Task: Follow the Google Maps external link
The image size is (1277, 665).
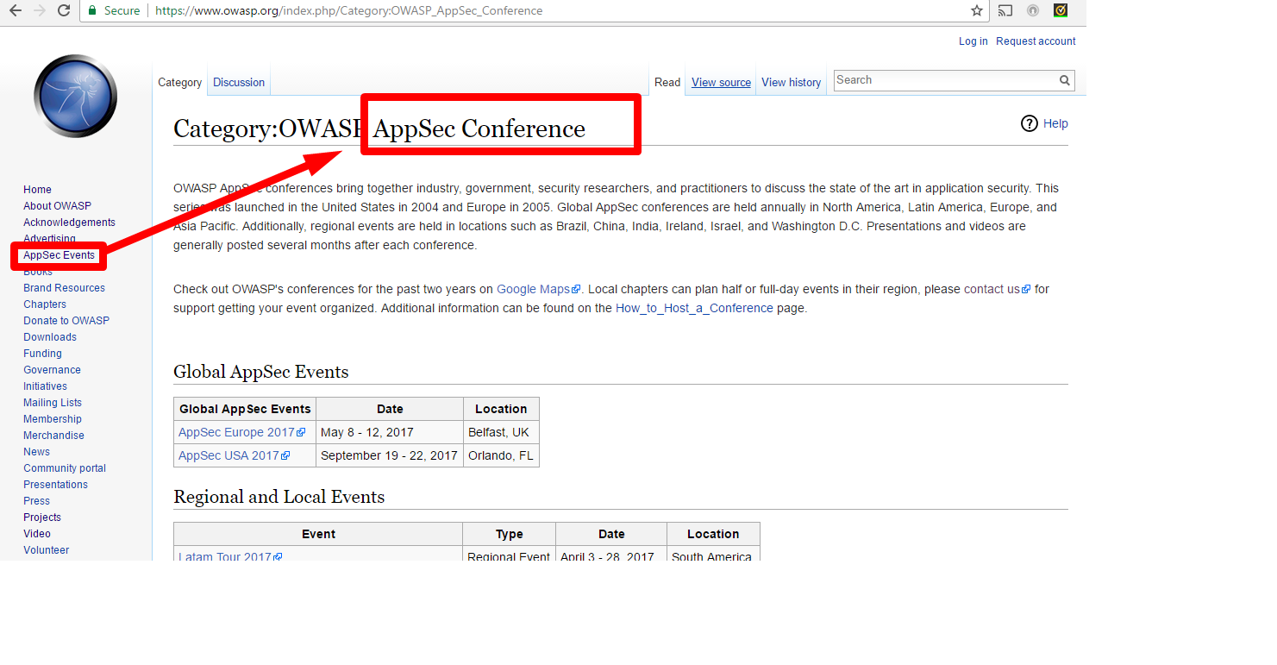Action: pyautogui.click(x=539, y=289)
